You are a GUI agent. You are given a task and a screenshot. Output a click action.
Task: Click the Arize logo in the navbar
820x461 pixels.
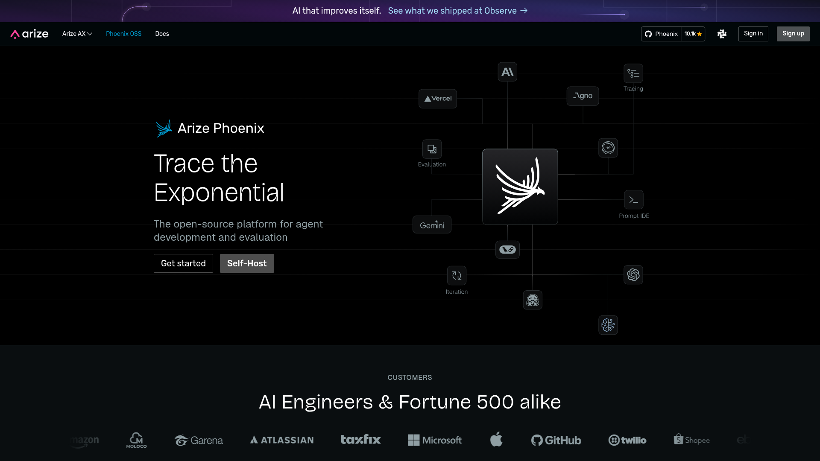coord(29,34)
